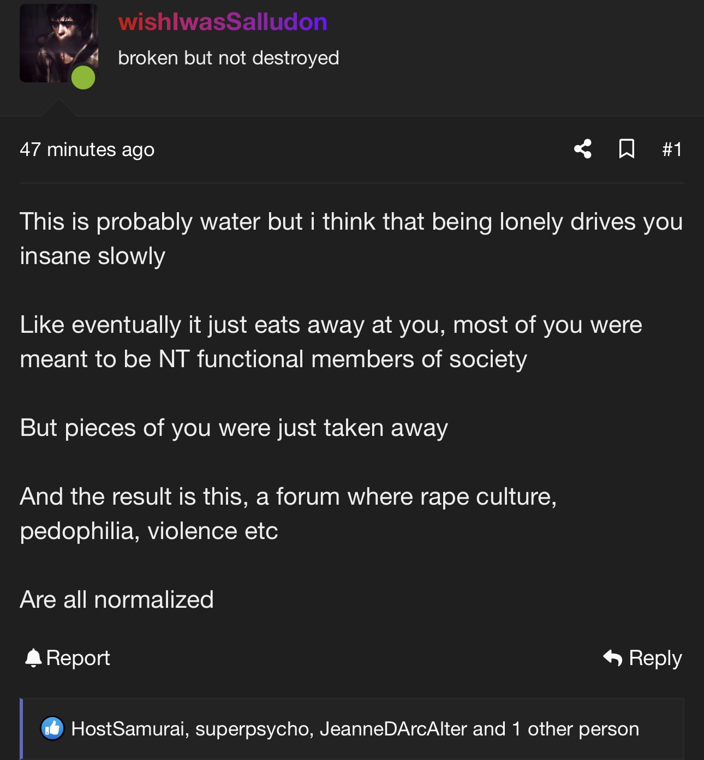Open the wishIwasSalludon profile username link

coord(223,22)
